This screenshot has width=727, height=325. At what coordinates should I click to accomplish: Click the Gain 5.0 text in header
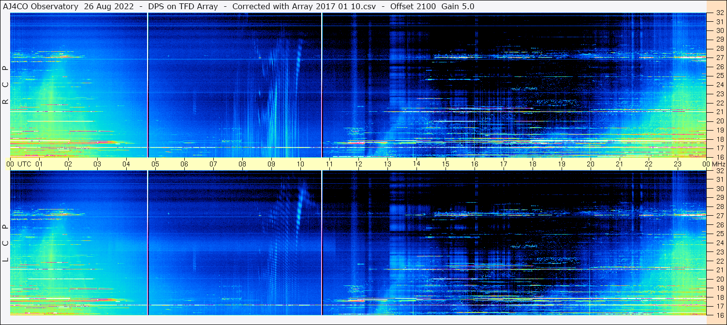point(458,6)
